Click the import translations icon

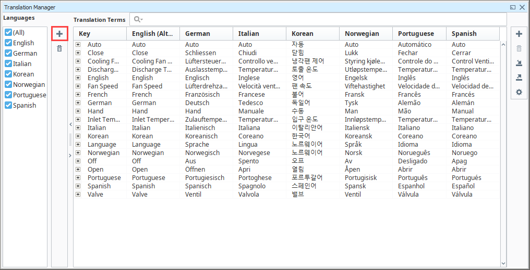[519, 63]
